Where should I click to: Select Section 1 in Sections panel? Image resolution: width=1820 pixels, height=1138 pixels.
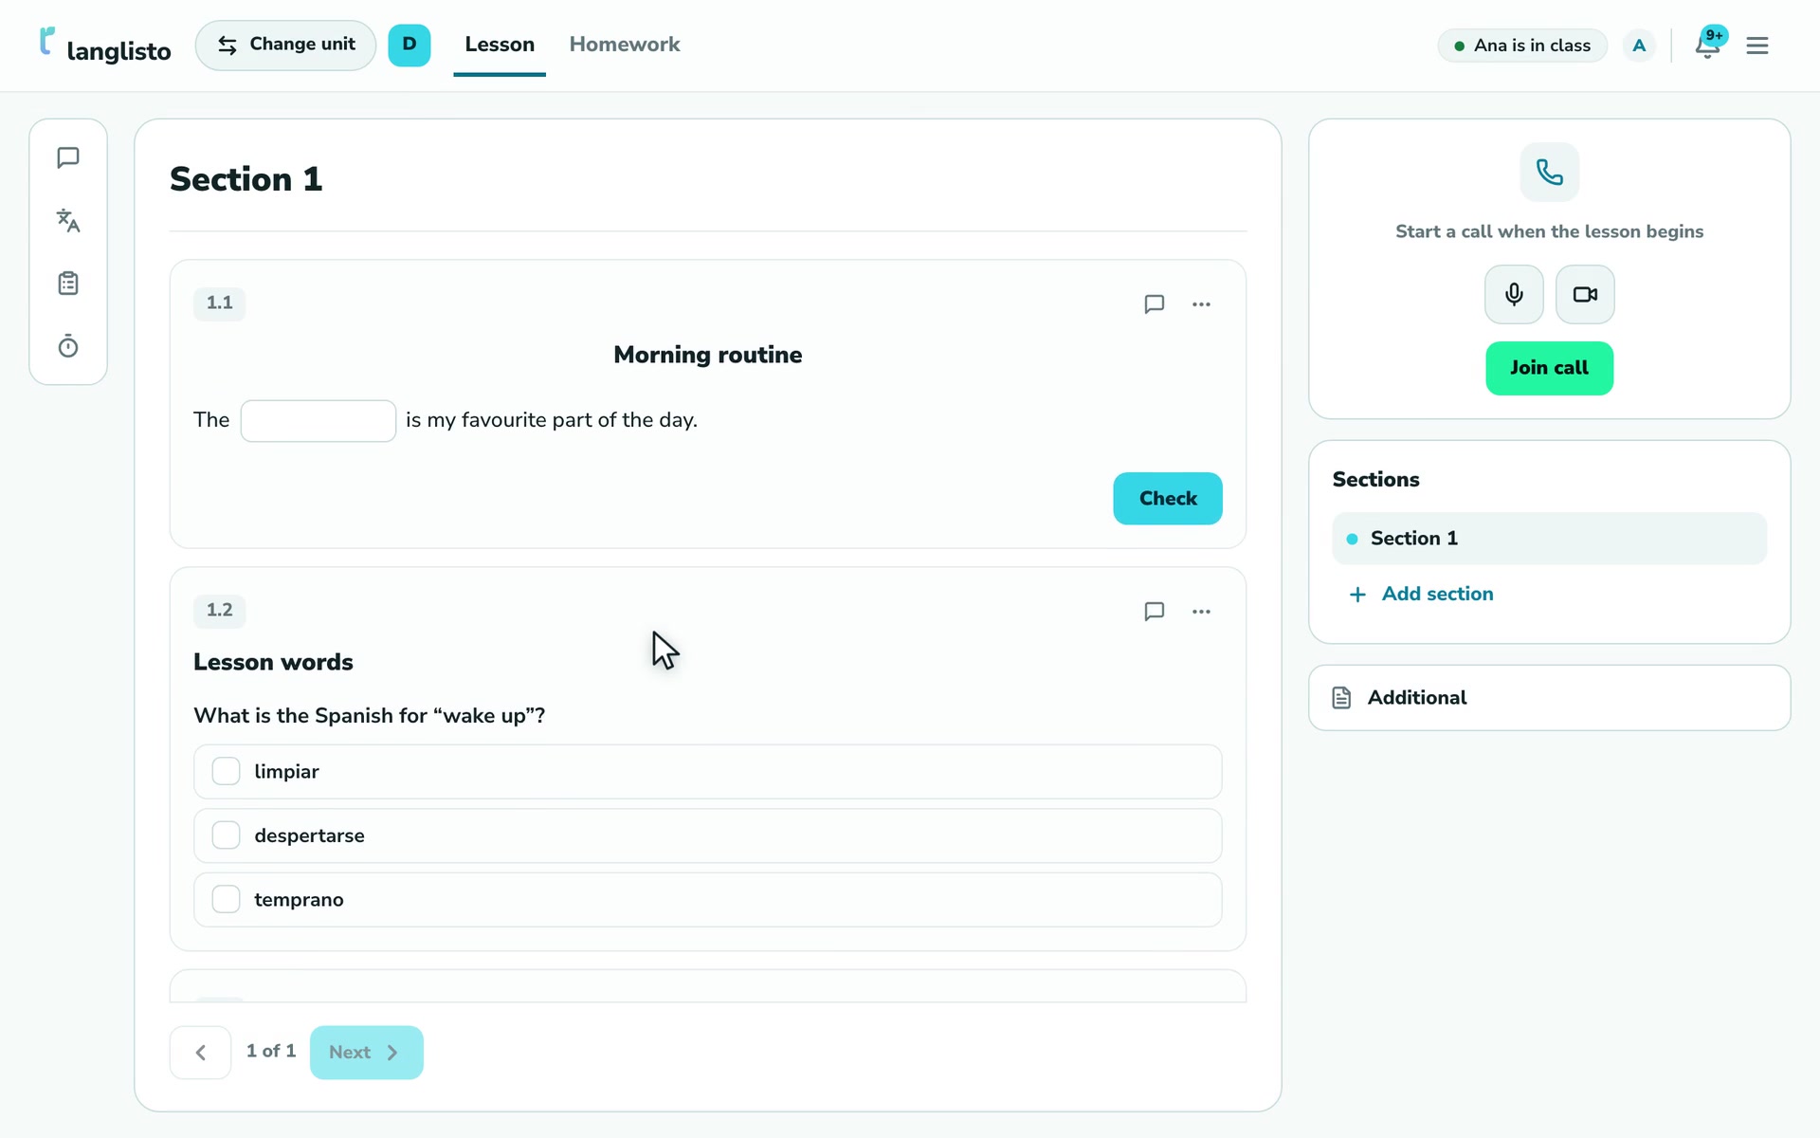click(x=1549, y=538)
